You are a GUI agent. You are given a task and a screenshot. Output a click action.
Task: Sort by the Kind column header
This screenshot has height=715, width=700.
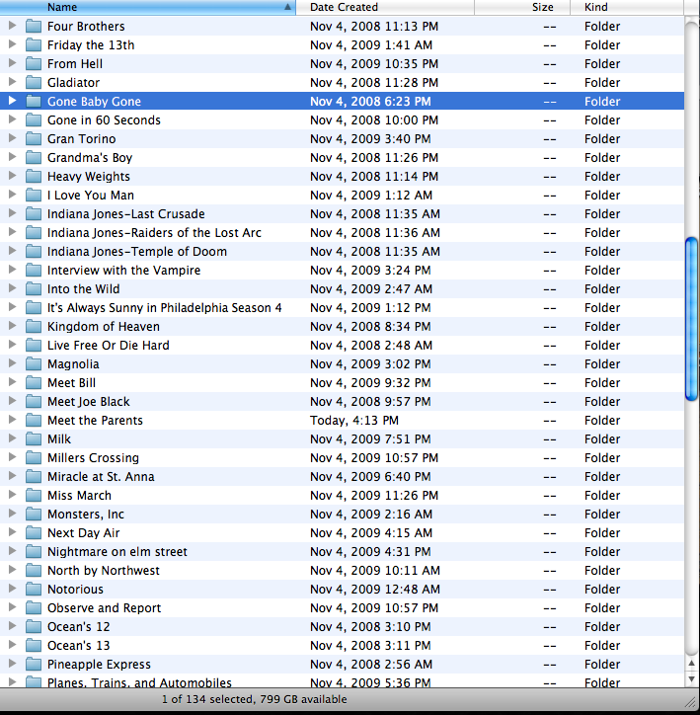click(x=627, y=7)
